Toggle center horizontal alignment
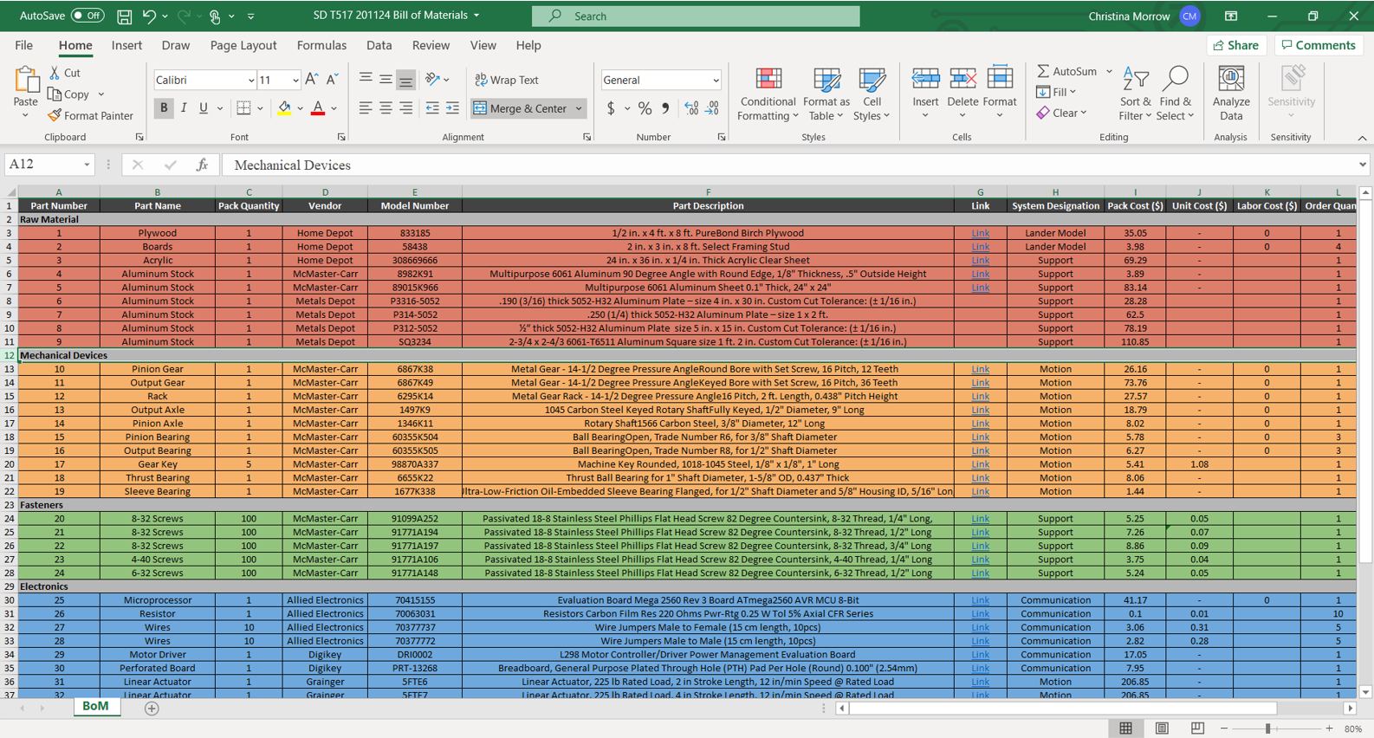The height and width of the screenshot is (738, 1374). [386, 108]
